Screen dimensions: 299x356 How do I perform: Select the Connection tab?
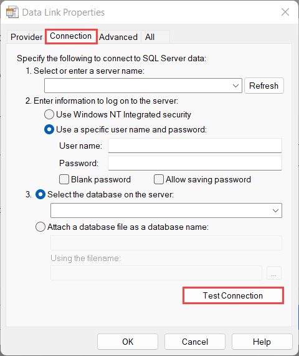point(71,36)
